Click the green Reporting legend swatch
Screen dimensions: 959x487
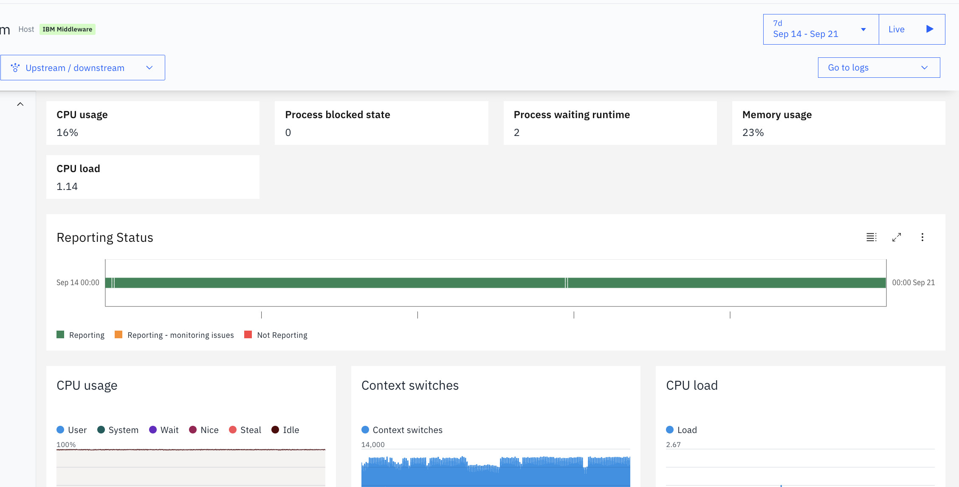pyautogui.click(x=60, y=335)
